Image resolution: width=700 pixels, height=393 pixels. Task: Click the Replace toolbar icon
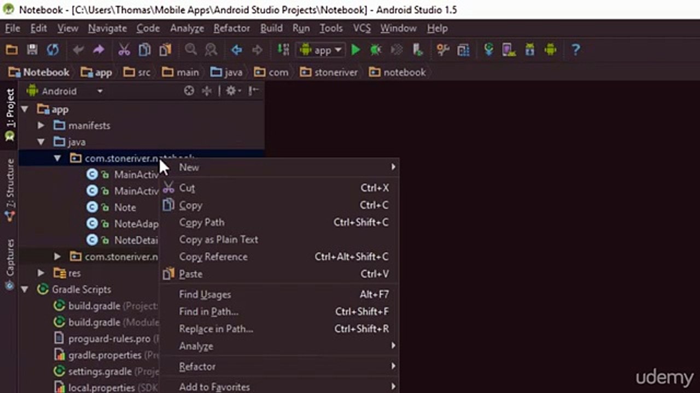click(x=211, y=50)
